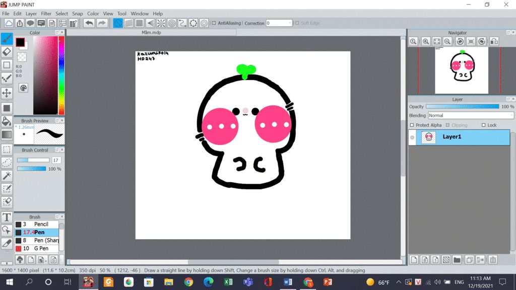The width and height of the screenshot is (516, 290).
Task: Enable the crisscross grid snap
Action: [140, 23]
